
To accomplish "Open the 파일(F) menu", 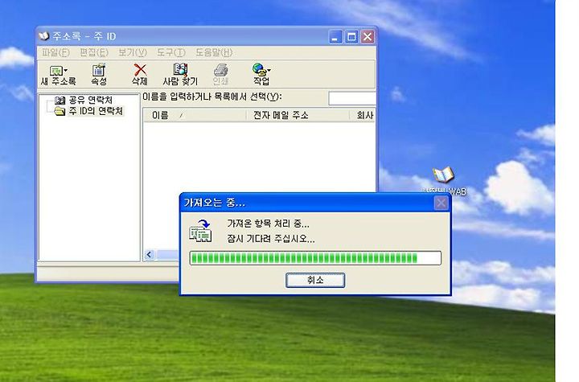I will coord(55,52).
